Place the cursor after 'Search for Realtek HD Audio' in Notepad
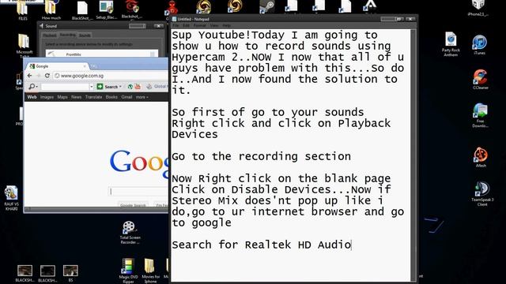This screenshot has width=506, height=284. [351, 245]
